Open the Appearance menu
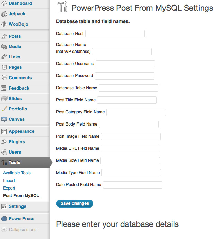The height and width of the screenshot is (239, 222). coord(21,131)
